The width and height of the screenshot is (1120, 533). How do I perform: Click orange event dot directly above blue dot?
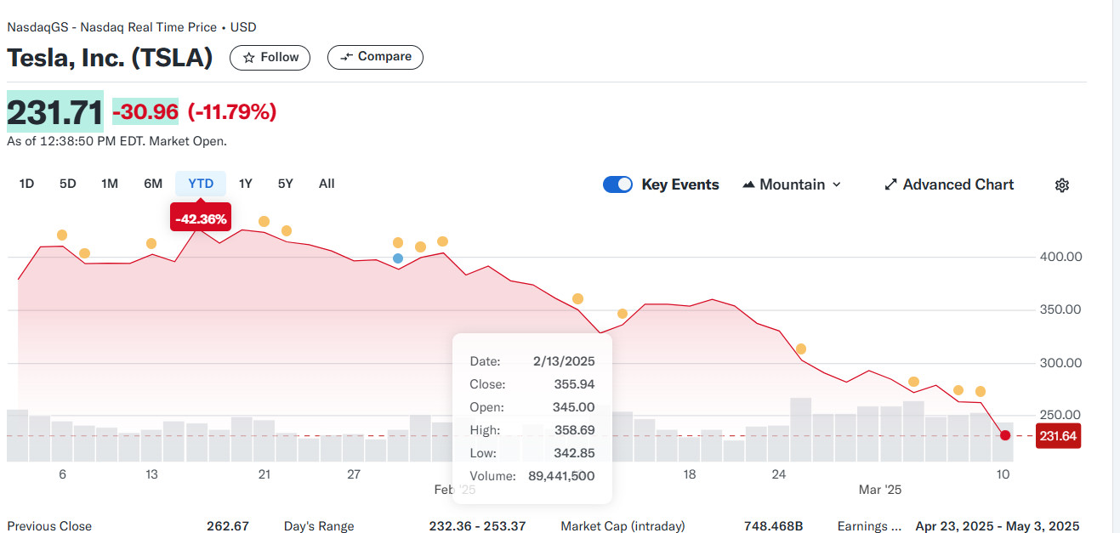[398, 243]
